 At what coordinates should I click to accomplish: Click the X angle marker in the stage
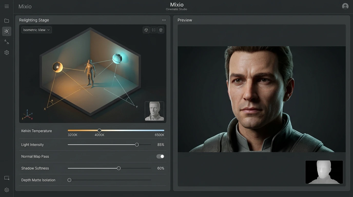45,109
